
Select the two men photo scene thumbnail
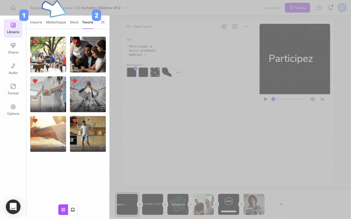[x=203, y=204]
